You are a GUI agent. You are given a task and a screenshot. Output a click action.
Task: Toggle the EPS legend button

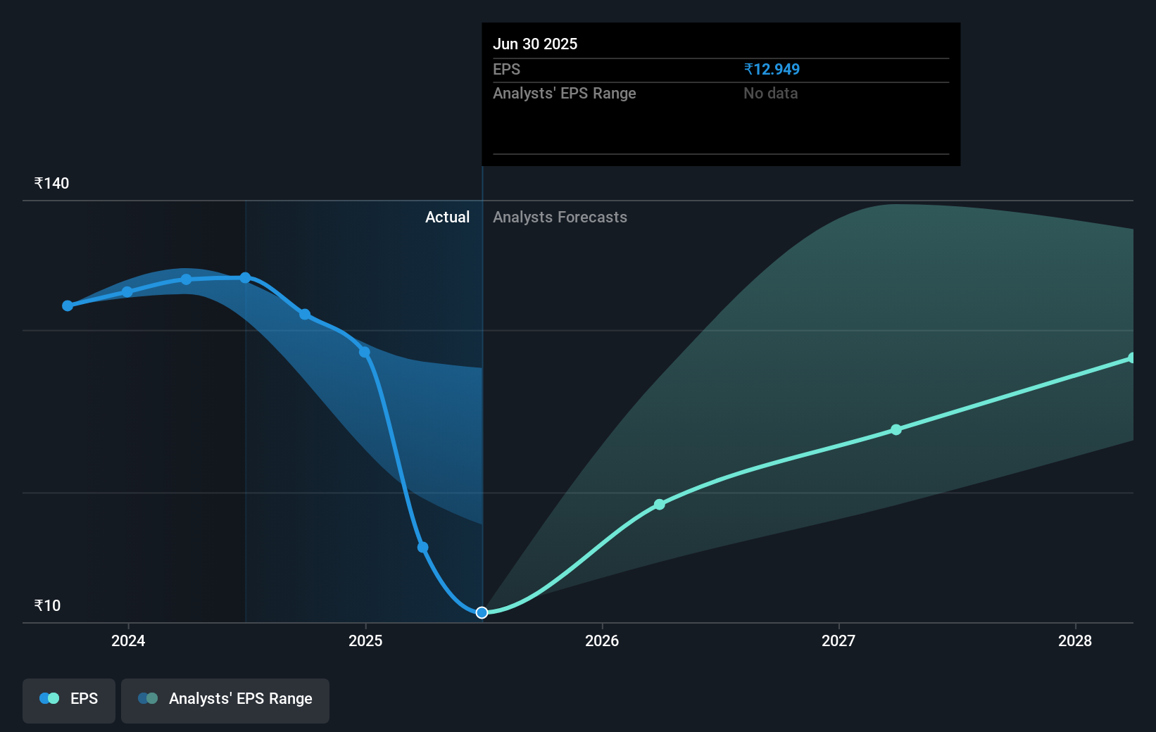tap(69, 700)
